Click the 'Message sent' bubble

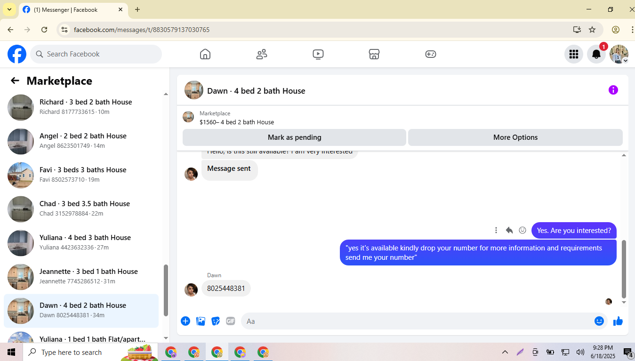point(229,169)
